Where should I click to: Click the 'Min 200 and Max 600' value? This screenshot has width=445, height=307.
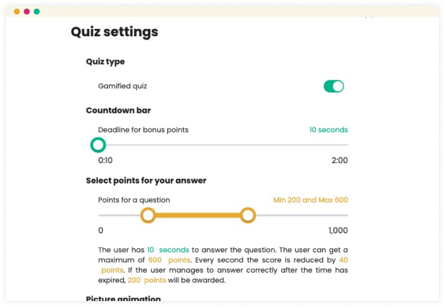[310, 199]
